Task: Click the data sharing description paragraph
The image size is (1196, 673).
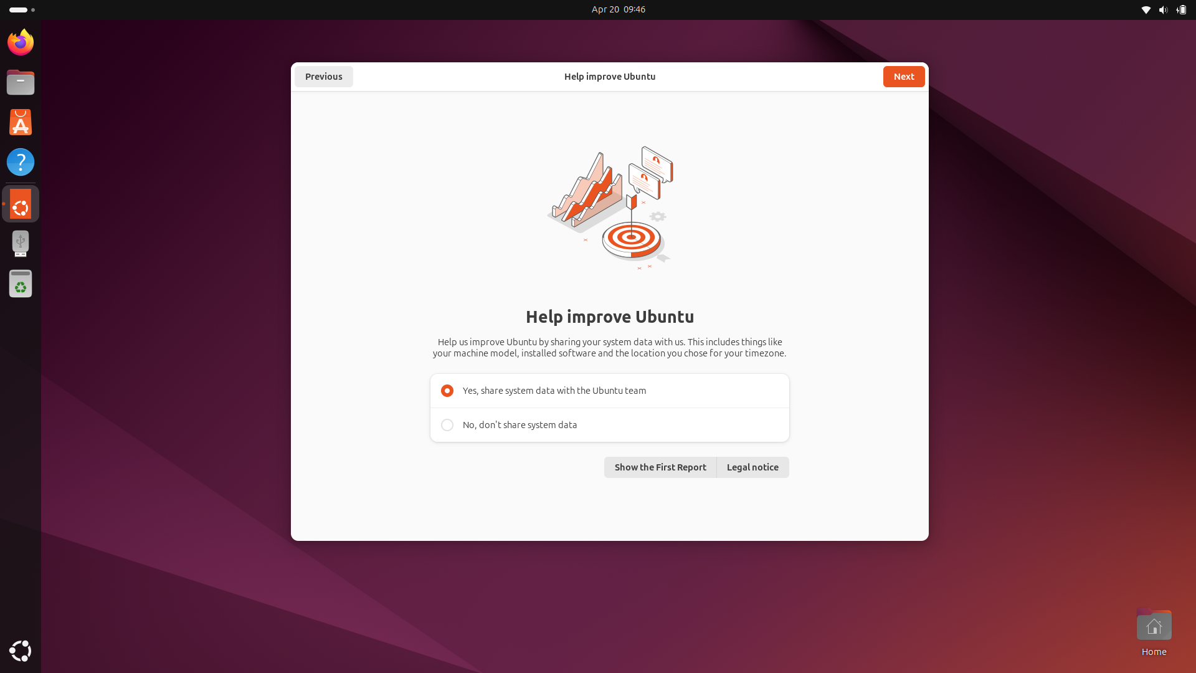Action: 610,348
